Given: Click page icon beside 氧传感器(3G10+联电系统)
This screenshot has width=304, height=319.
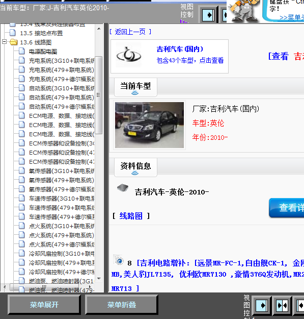Looking at the screenshot, I should tap(22, 170).
